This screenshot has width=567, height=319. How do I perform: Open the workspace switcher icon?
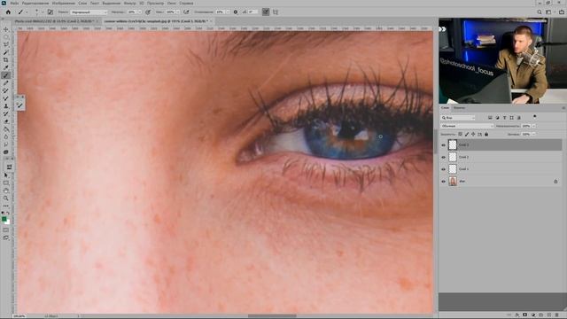click(548, 12)
